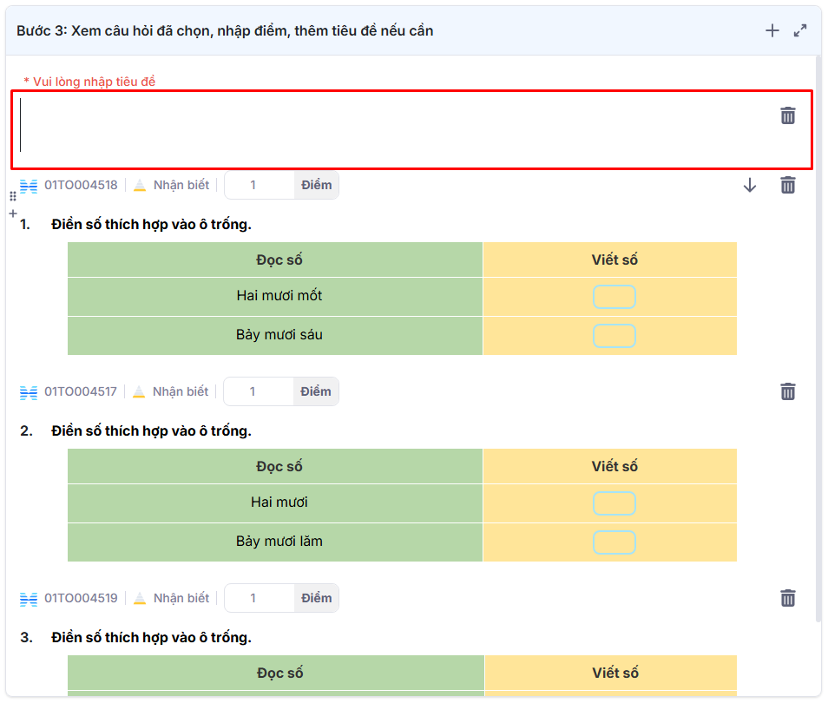Click the score field for question 01TO004517
The image size is (828, 703).
[x=259, y=391]
